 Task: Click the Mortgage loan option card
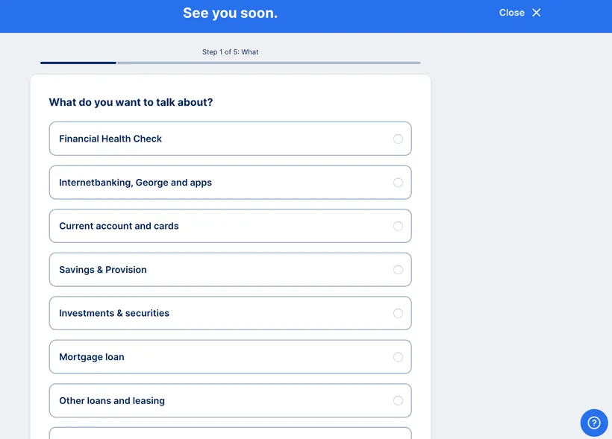230,356
